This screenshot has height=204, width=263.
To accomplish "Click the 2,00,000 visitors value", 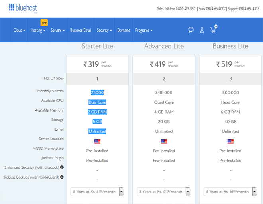I will pos(164,92).
